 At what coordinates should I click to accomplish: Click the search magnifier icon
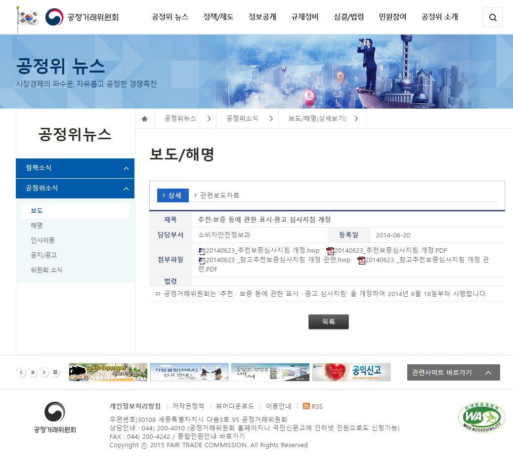click(492, 18)
